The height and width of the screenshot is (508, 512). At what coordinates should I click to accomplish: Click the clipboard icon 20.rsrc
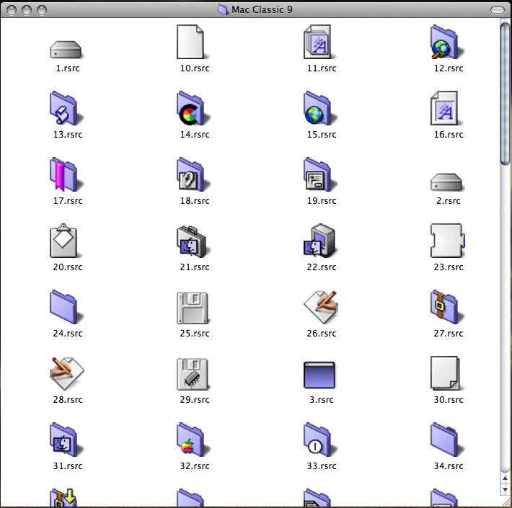tap(64, 241)
